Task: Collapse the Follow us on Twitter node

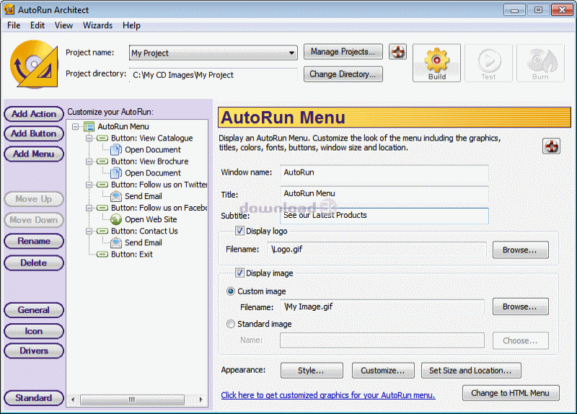Action: click(x=89, y=185)
